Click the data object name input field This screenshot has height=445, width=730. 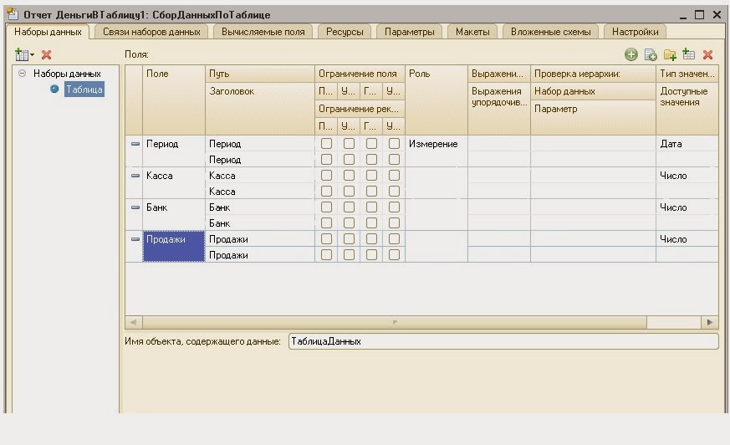(502, 341)
